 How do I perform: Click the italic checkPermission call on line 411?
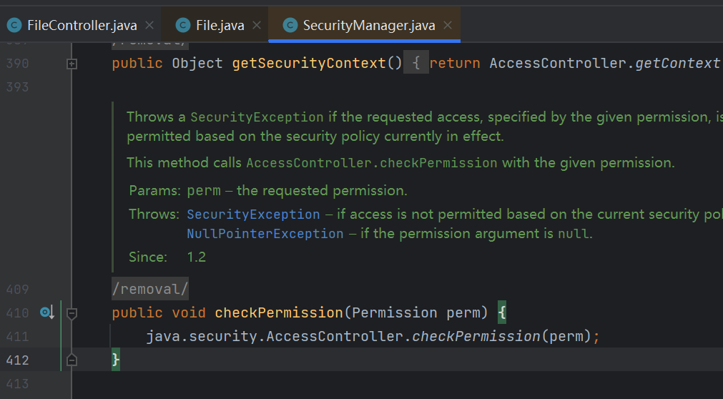[476, 336]
